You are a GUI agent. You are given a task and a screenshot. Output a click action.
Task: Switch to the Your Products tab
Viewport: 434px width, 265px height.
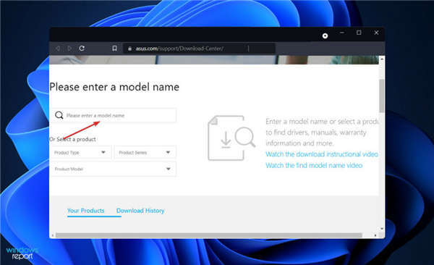(x=86, y=211)
